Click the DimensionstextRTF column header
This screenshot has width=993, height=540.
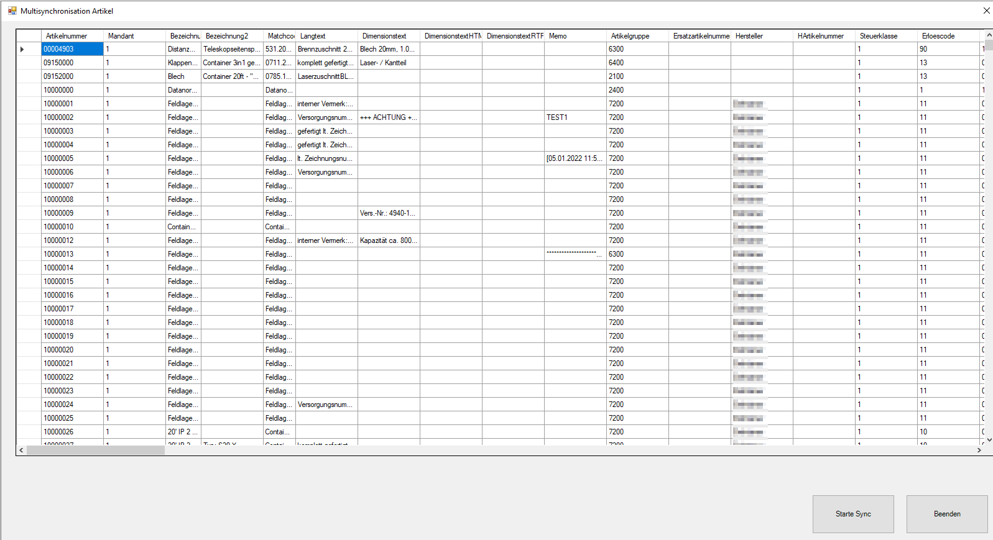513,36
